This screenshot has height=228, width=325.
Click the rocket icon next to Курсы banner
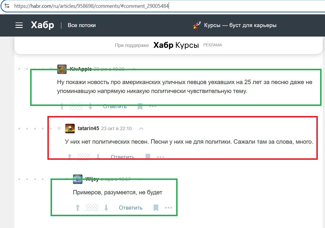click(x=197, y=25)
